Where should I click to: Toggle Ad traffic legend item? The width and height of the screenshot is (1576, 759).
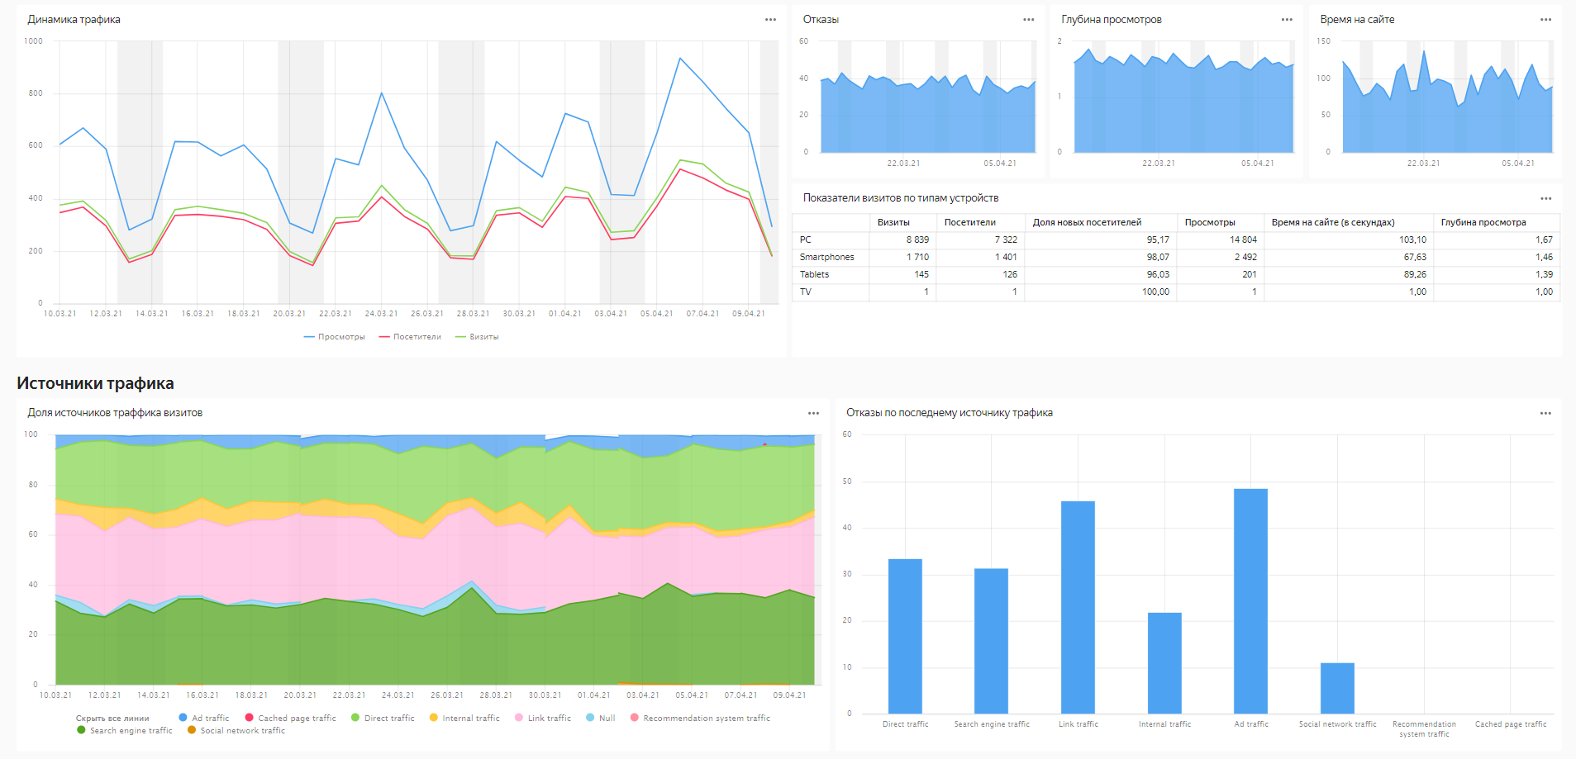[x=204, y=719]
